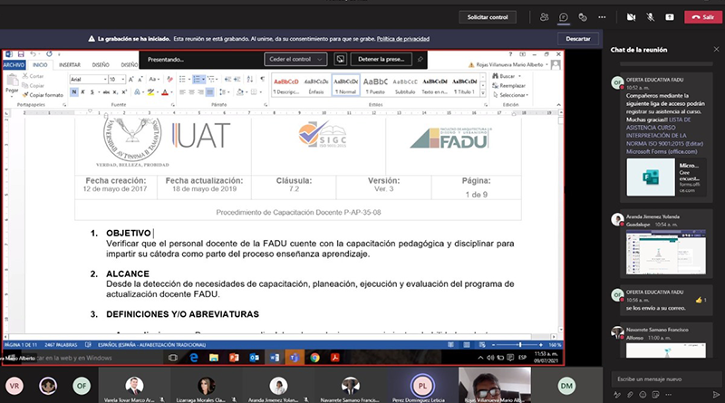This screenshot has height=403, width=725.
Task: Switch to the INSERTAR ribbon tab
Action: pos(70,65)
